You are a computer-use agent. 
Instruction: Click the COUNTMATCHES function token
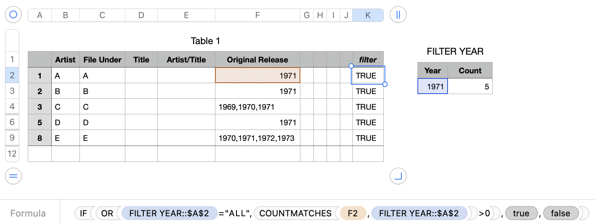pos(295,213)
